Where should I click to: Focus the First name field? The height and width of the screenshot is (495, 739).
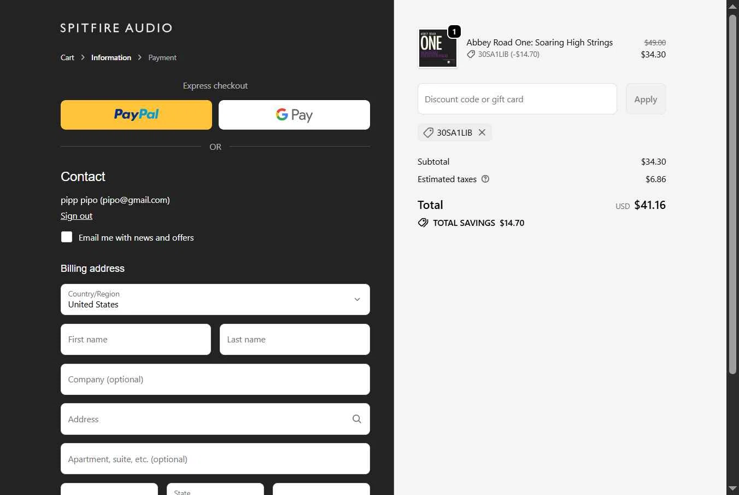(136, 339)
